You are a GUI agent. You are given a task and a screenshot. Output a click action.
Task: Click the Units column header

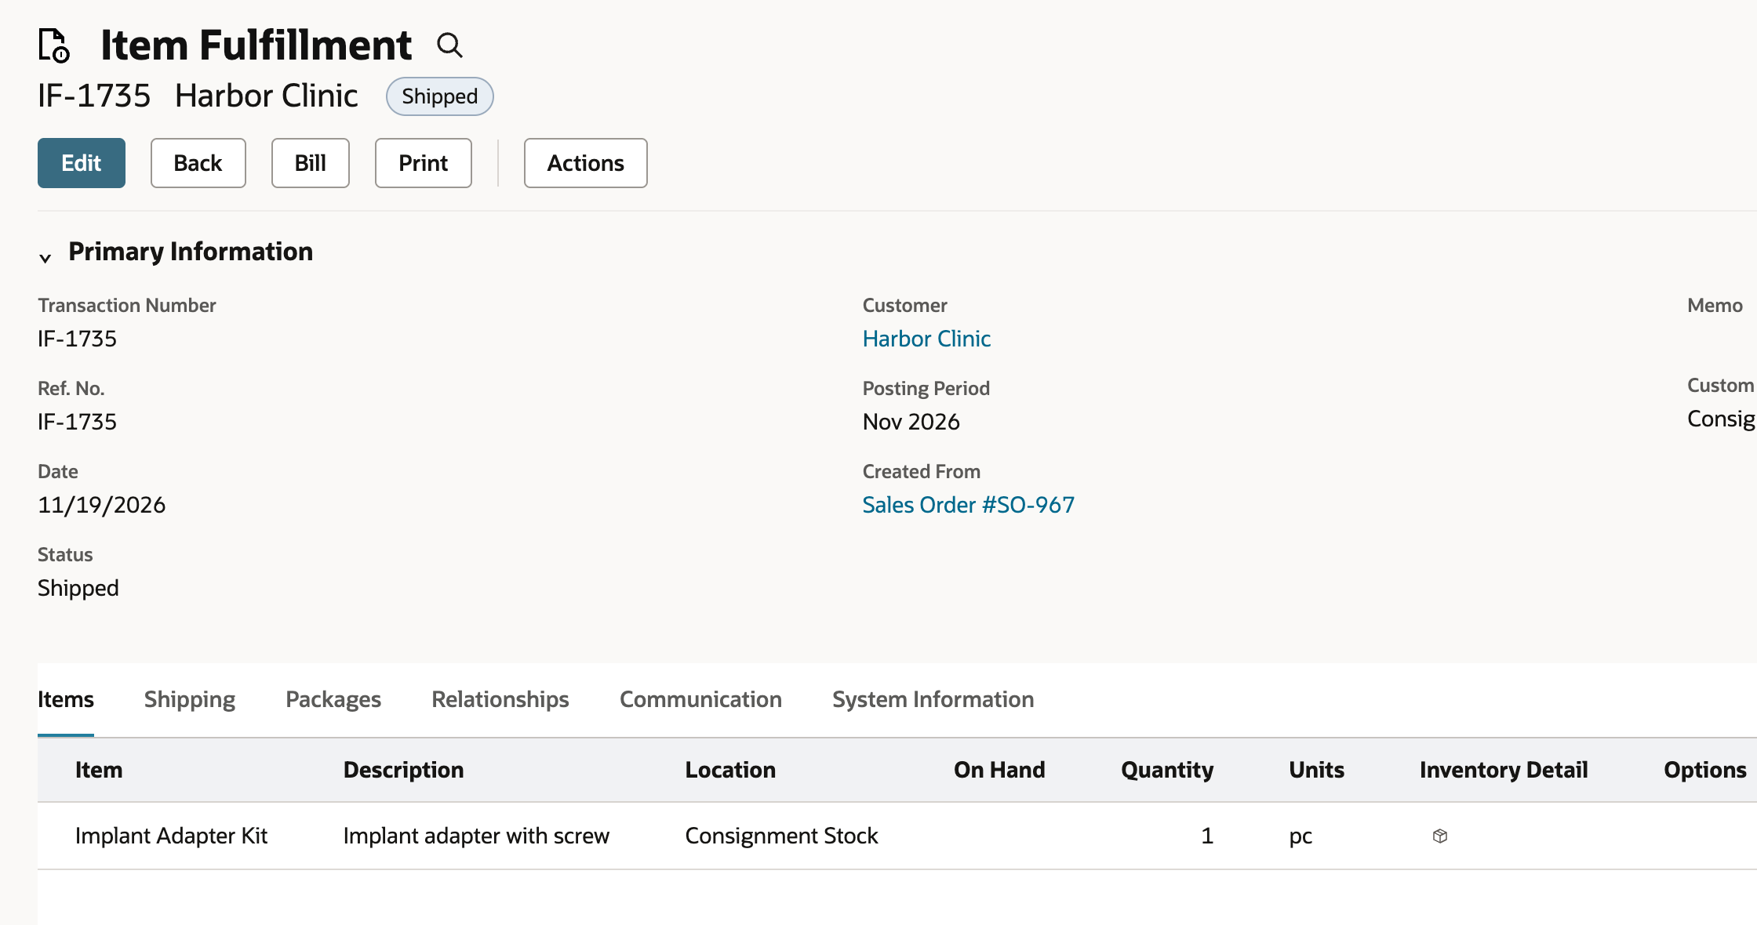pos(1316,770)
